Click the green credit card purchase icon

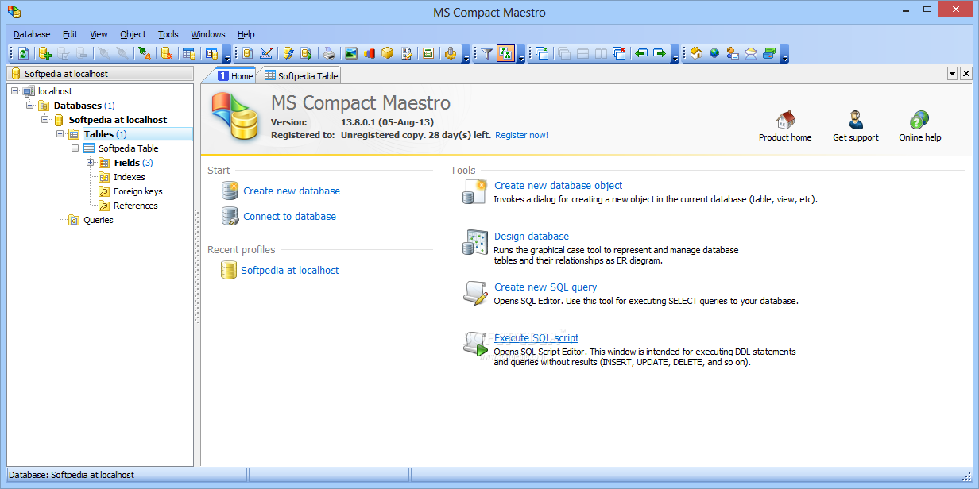tap(768, 53)
